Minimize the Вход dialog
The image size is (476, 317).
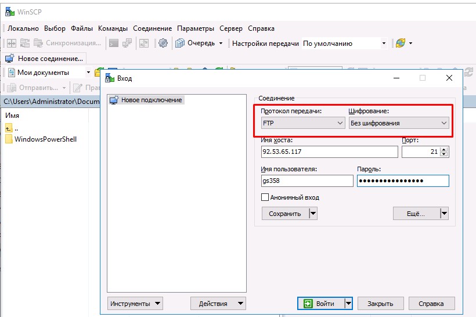click(396, 78)
